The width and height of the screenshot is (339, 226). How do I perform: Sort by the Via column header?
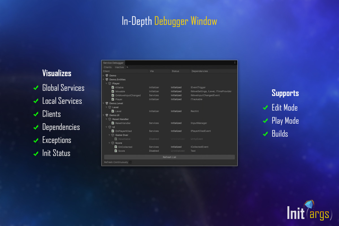(x=160, y=71)
